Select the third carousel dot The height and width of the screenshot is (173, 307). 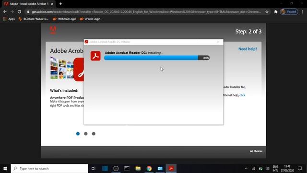click(94, 134)
